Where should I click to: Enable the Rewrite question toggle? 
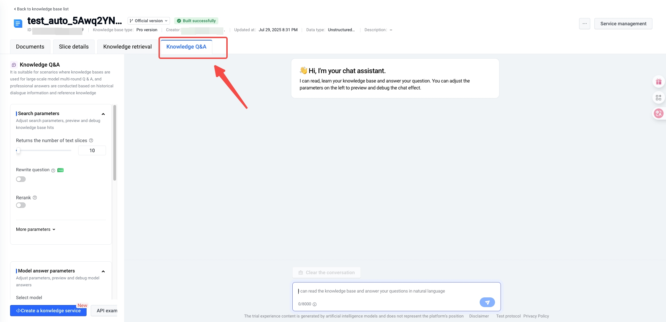pyautogui.click(x=21, y=179)
